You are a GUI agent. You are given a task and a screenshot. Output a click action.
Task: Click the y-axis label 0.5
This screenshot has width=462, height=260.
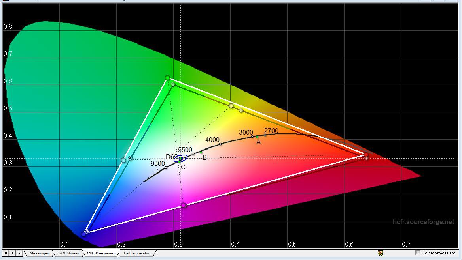[8, 108]
